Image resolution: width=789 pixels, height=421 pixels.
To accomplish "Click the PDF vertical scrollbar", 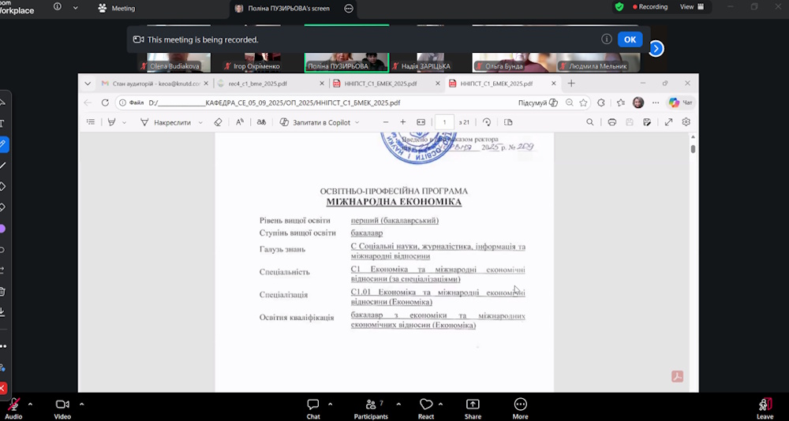I will click(x=693, y=148).
